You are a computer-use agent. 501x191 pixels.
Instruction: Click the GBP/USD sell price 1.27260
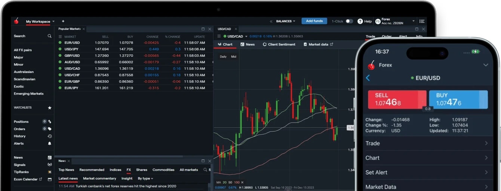102,55
